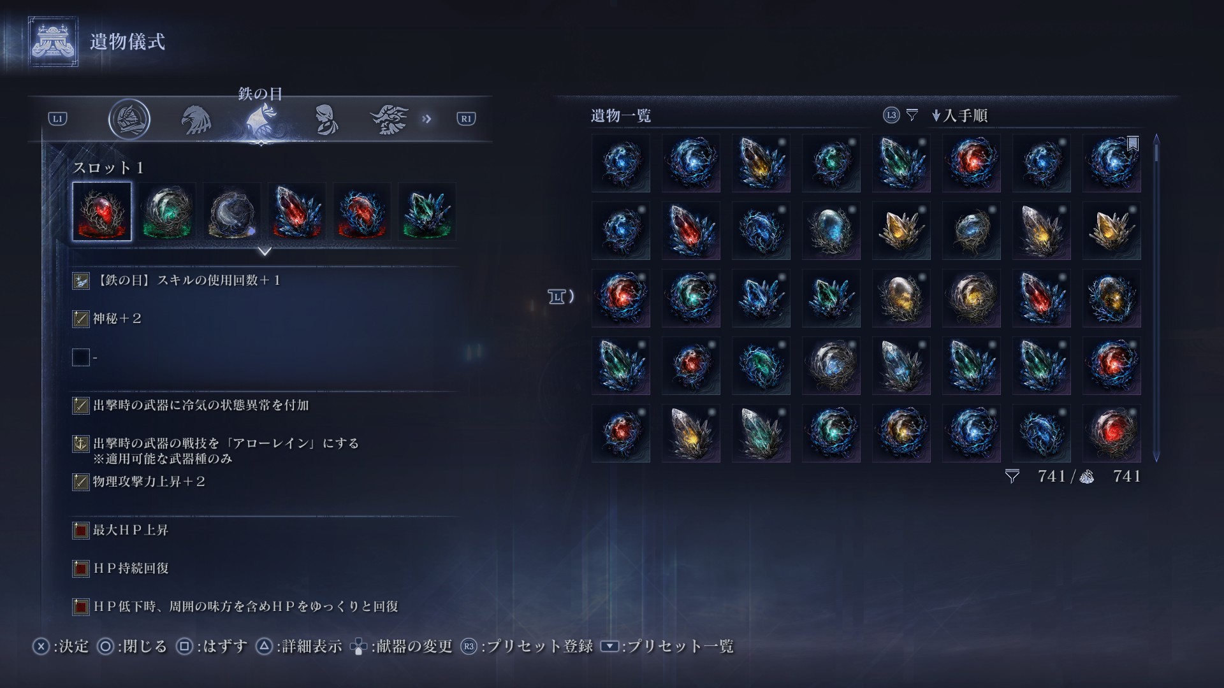This screenshot has width=1224, height=688.
Task: Select the hawk-head character icon
Action: coord(196,119)
